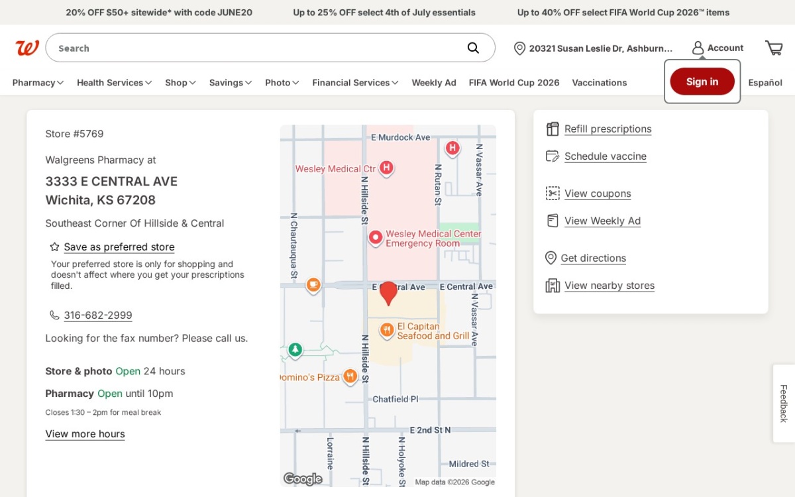795x497 pixels.
Task: Expand the Financial Services menu
Action: 355,82
